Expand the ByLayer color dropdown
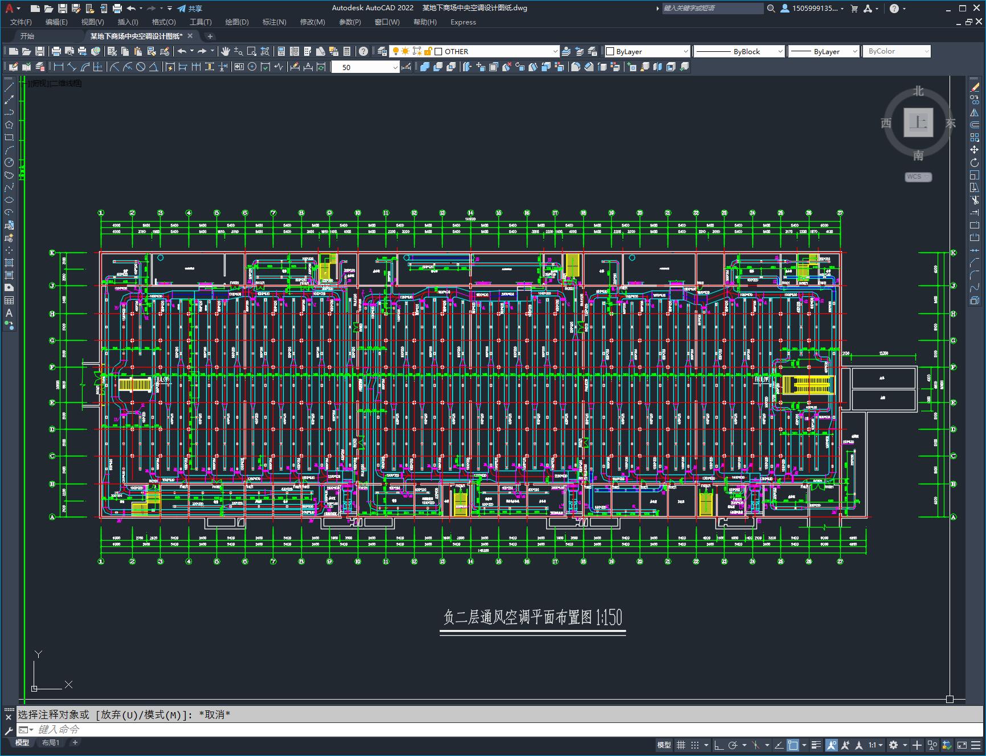986x756 pixels. [x=685, y=51]
